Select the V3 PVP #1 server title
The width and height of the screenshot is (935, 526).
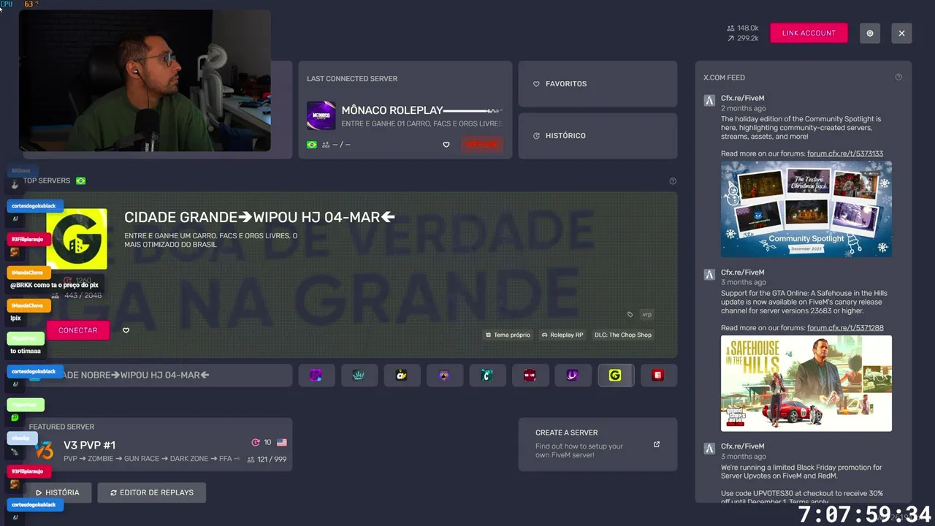pos(89,445)
